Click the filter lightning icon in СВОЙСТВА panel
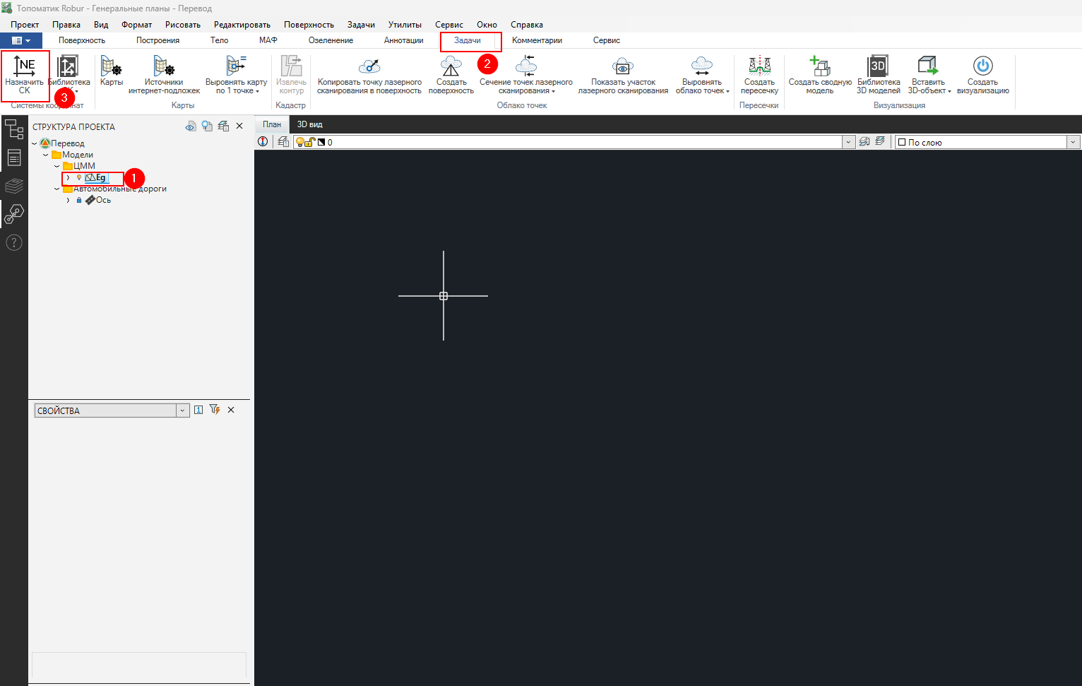Viewport: 1082px width, 686px height. pyautogui.click(x=215, y=410)
